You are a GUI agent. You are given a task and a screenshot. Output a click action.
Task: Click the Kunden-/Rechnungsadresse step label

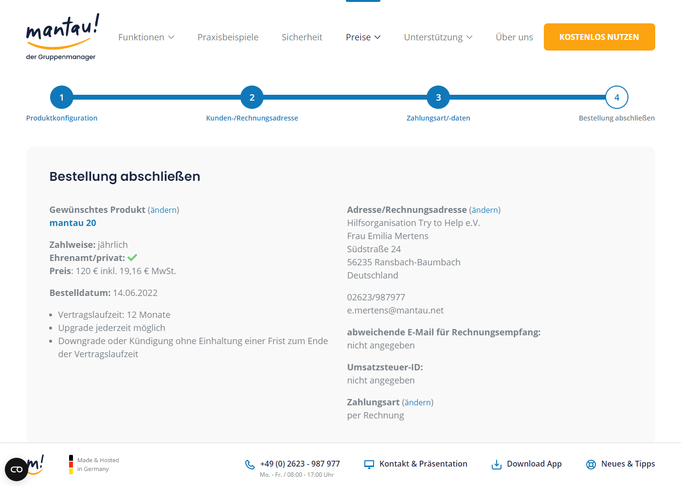252,118
